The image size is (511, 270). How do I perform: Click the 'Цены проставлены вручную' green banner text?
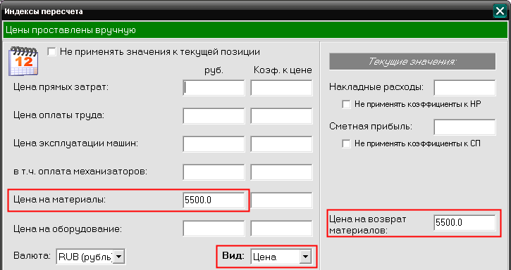click(x=70, y=30)
